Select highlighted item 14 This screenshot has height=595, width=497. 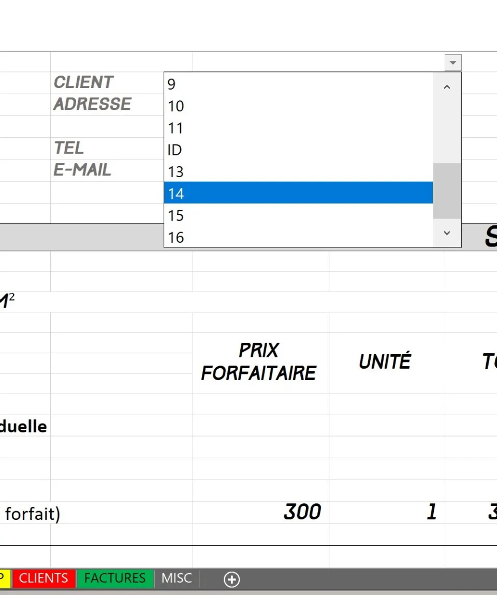[298, 193]
